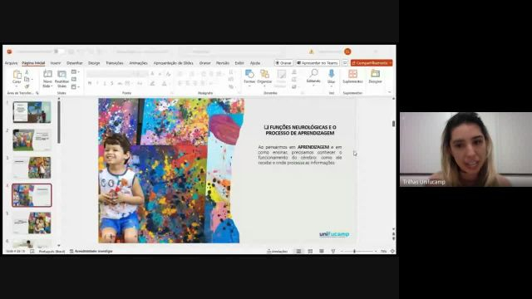532x299 pixels.
Task: Start dictation with Ditar microphone
Action: tap(331, 76)
